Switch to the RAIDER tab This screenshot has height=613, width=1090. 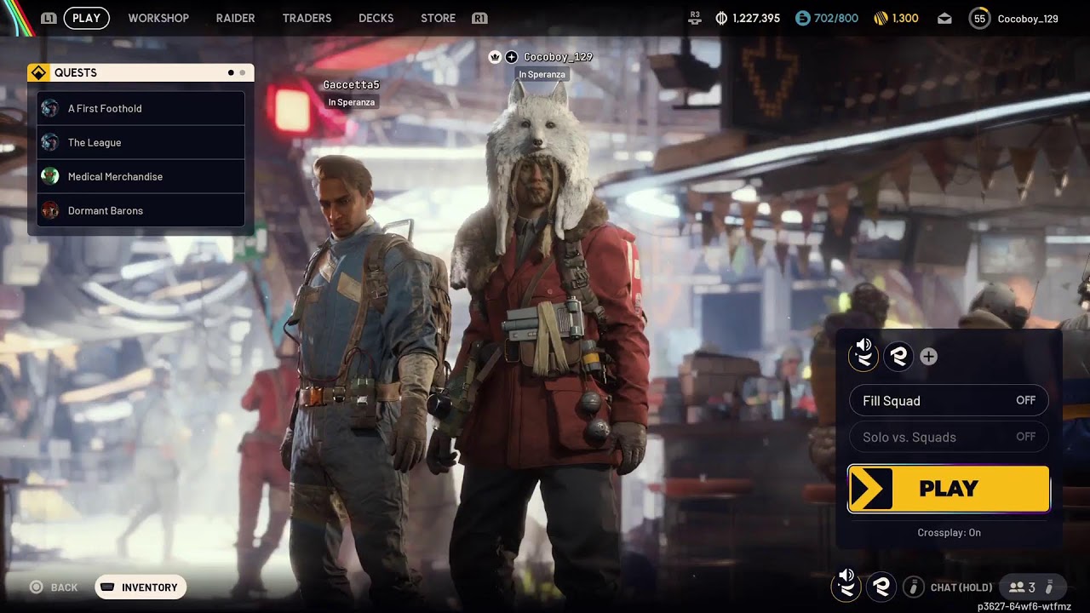click(235, 18)
